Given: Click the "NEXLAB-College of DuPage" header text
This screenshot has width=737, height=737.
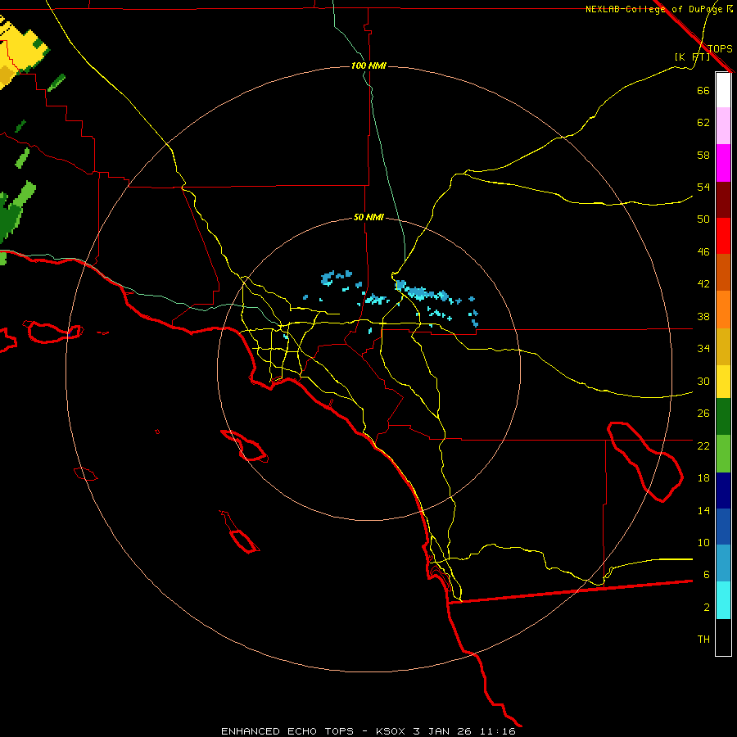Looking at the screenshot, I should [653, 9].
